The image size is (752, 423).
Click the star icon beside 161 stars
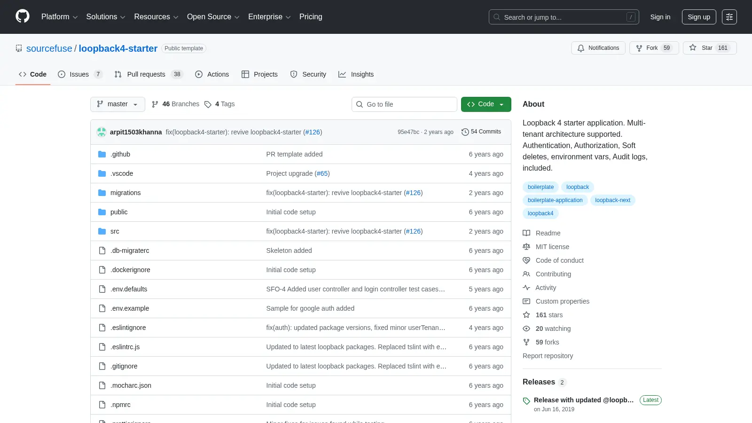coord(526,315)
